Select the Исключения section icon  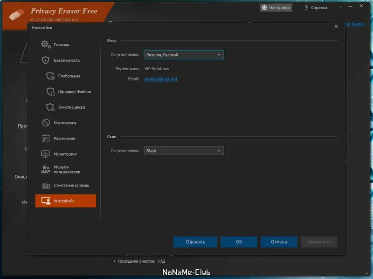tap(45, 122)
